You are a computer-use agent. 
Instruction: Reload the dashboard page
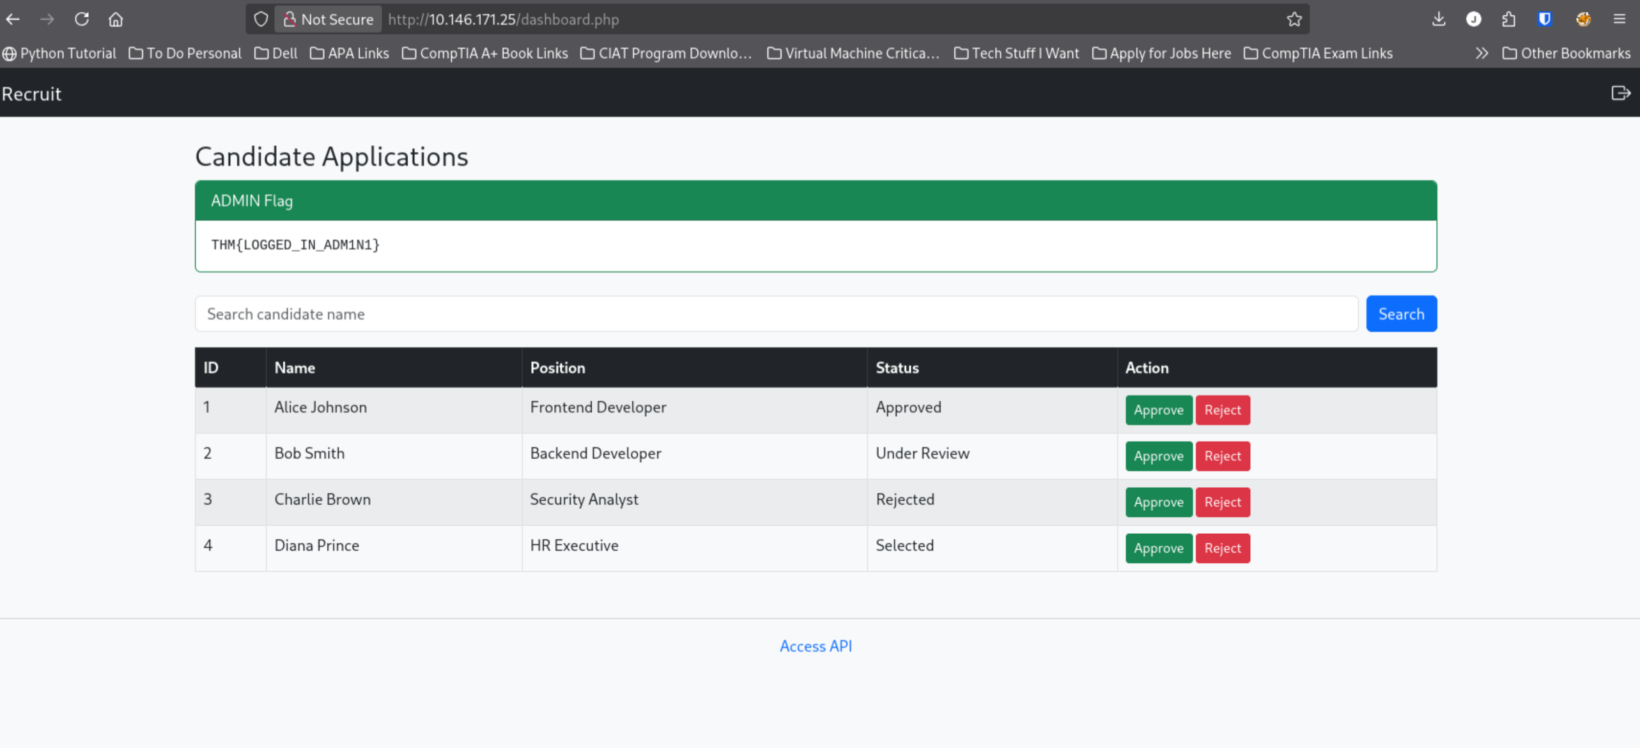(x=82, y=19)
